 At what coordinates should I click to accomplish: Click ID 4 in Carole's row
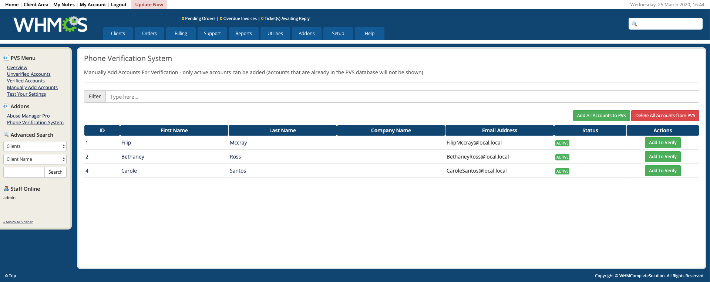coord(87,171)
